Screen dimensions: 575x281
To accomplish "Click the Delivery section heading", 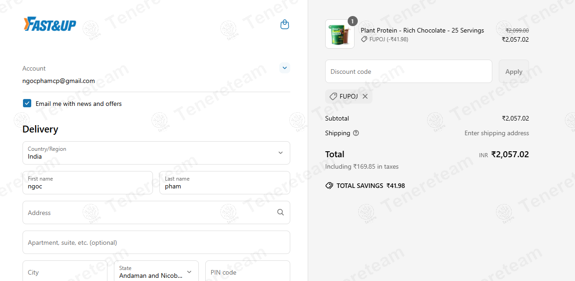I will coord(40,129).
